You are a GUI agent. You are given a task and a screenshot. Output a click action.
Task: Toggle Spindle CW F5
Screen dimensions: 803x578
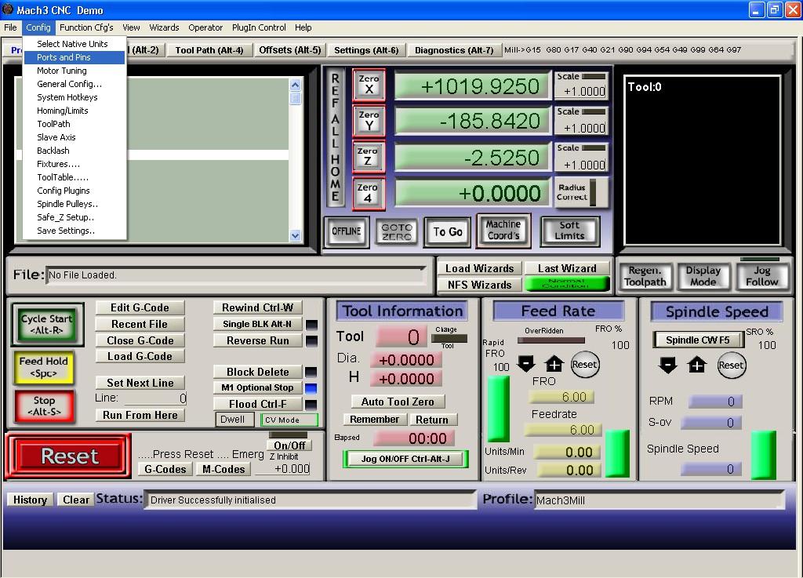[x=697, y=340]
